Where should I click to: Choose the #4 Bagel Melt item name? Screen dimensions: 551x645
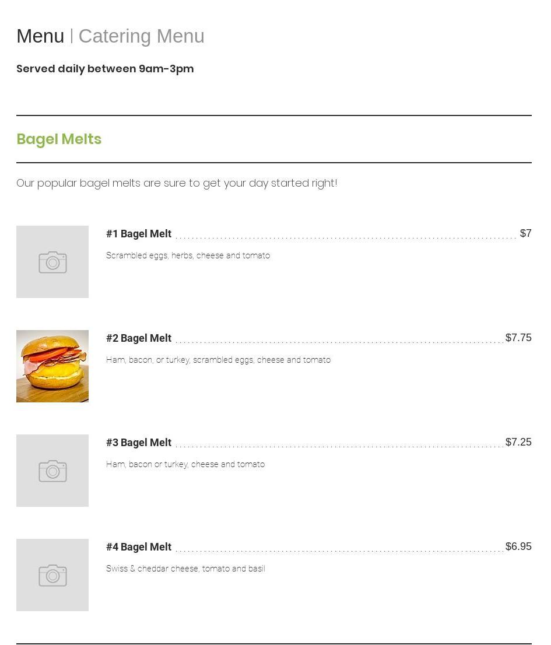pyautogui.click(x=139, y=547)
